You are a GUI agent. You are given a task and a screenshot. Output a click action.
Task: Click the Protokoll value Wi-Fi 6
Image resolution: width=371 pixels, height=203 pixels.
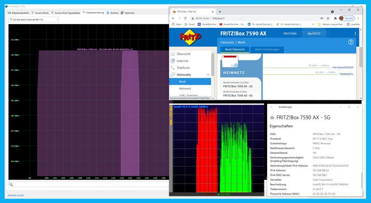click(322, 139)
